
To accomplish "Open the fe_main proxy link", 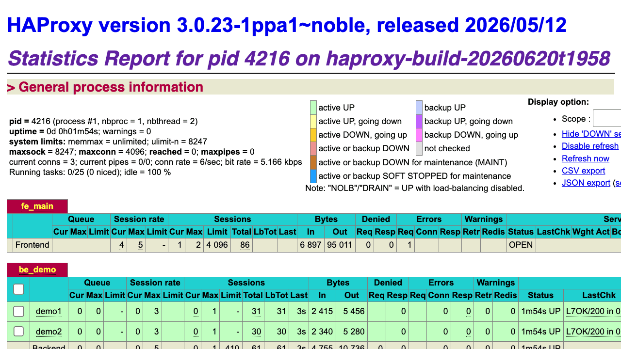I will pyautogui.click(x=37, y=206).
